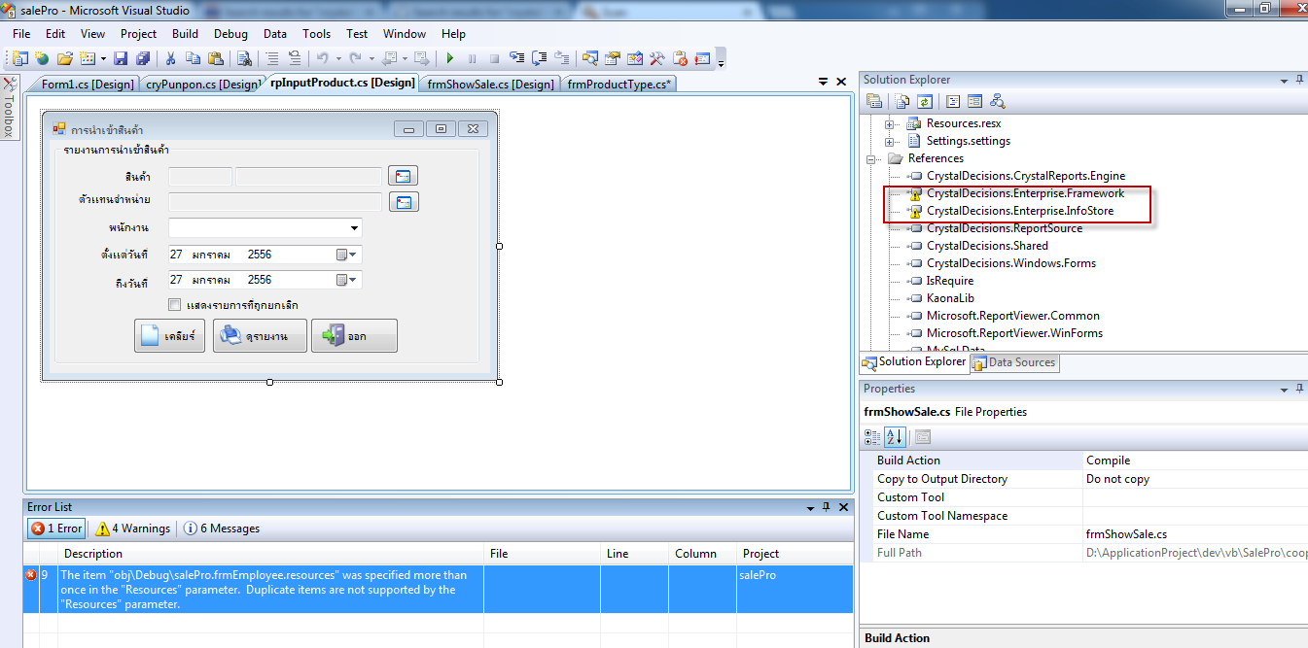1308x648 pixels.
Task: Select the KaonaLib reference
Action: point(950,298)
